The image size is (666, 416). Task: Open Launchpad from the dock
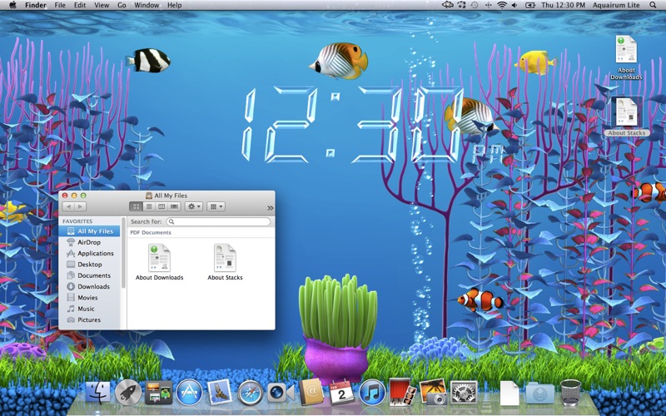click(x=128, y=392)
